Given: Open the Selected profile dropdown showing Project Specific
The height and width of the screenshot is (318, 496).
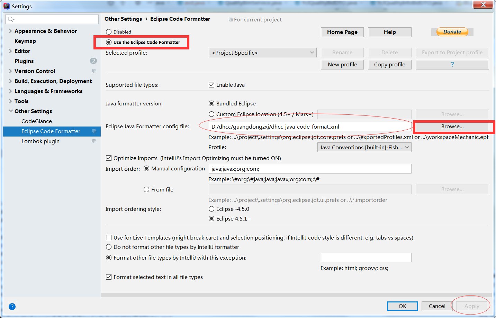Looking at the screenshot, I should (x=262, y=53).
